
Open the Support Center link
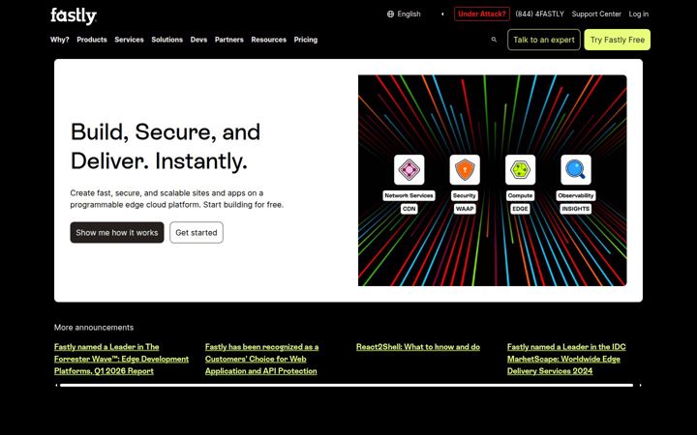pos(596,14)
